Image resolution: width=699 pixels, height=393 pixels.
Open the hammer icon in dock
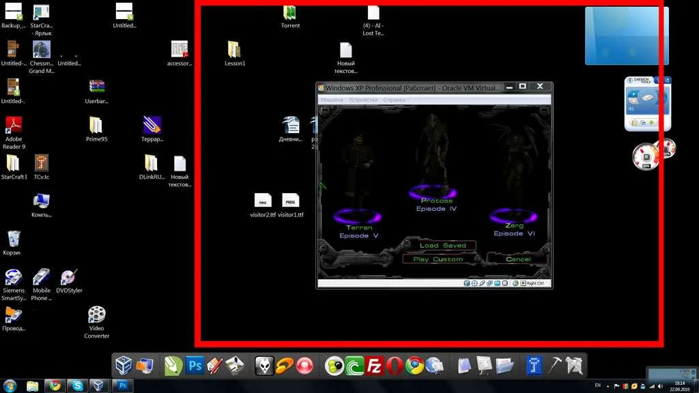click(x=554, y=366)
